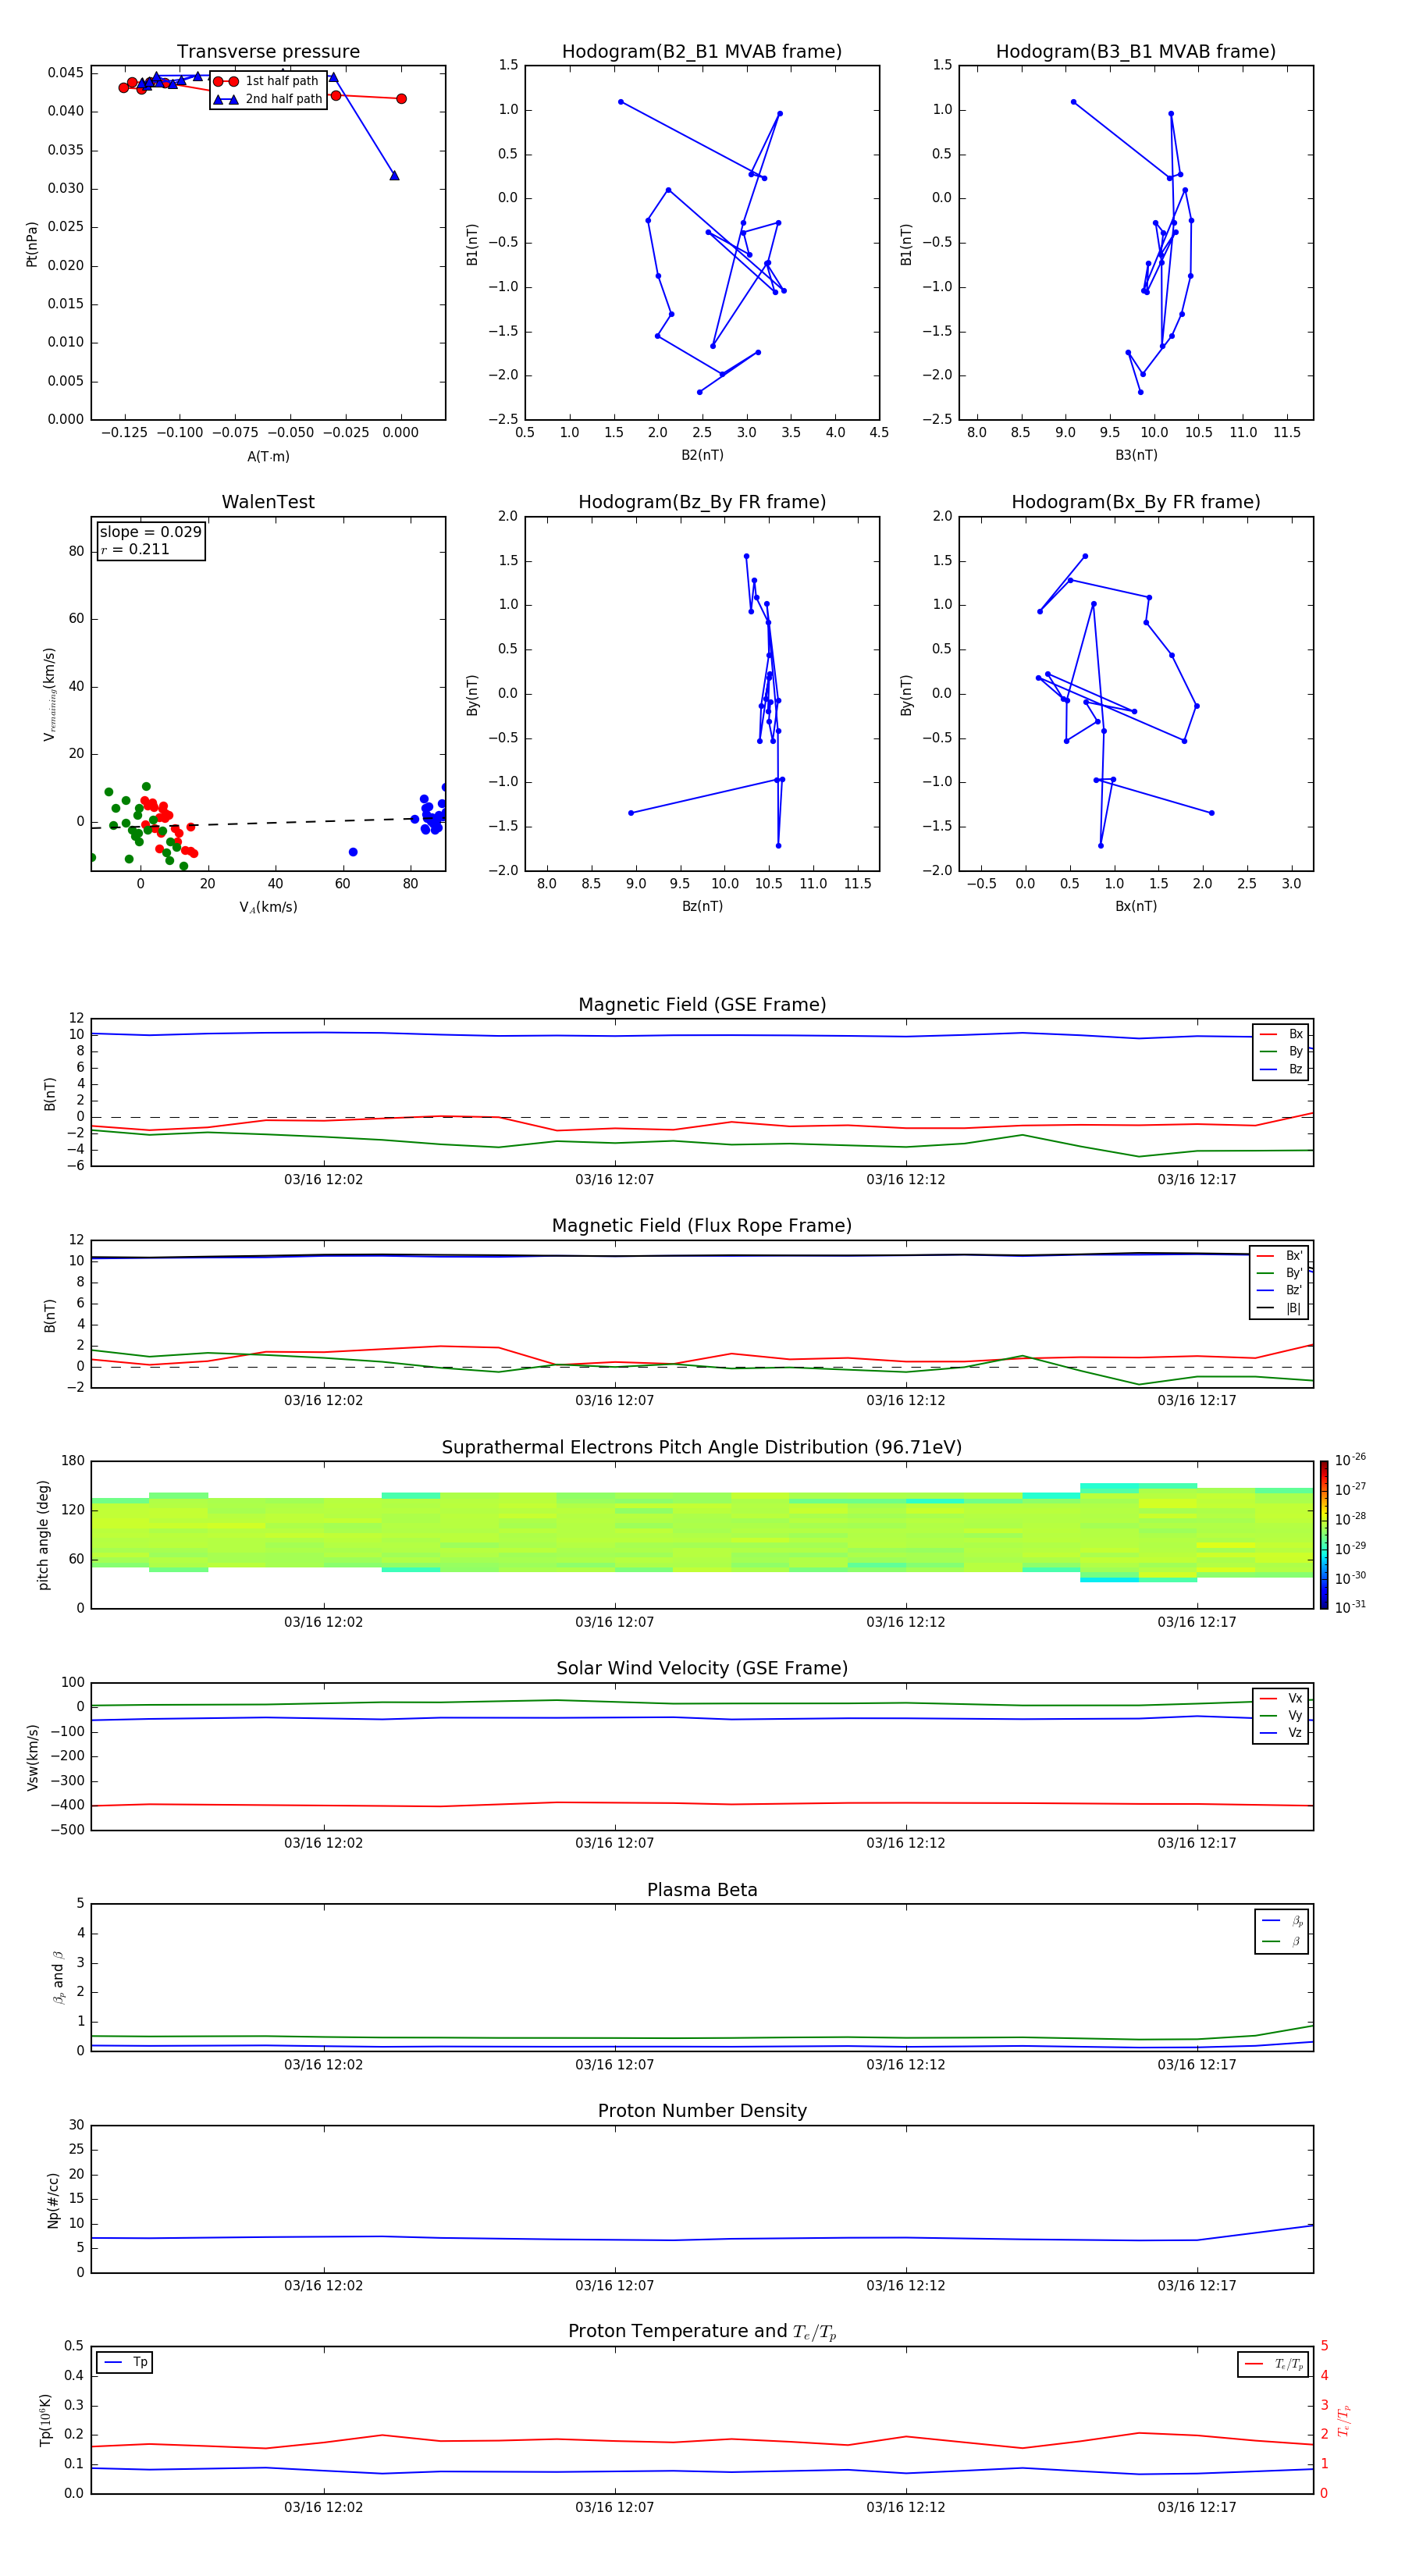The image size is (1405, 2576).
Task: Click the 'Magnetic Field (GSE Frame)' title
Action: point(702,1005)
